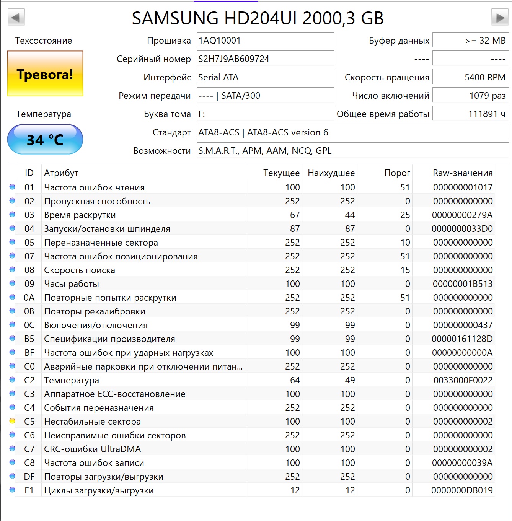Click the Интерфейс field Serial ATA
512x521 pixels.
point(265,77)
